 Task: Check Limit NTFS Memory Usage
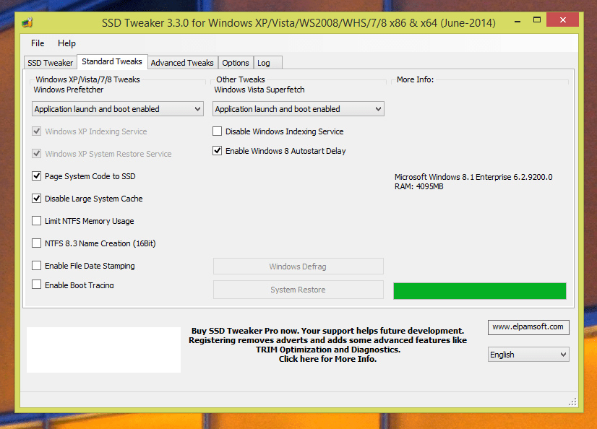37,221
